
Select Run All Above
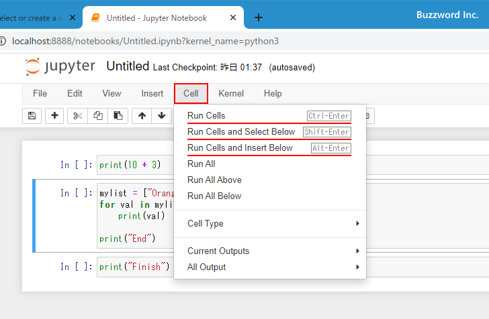point(270,180)
